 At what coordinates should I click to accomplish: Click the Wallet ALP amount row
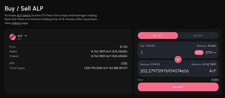[68, 51]
